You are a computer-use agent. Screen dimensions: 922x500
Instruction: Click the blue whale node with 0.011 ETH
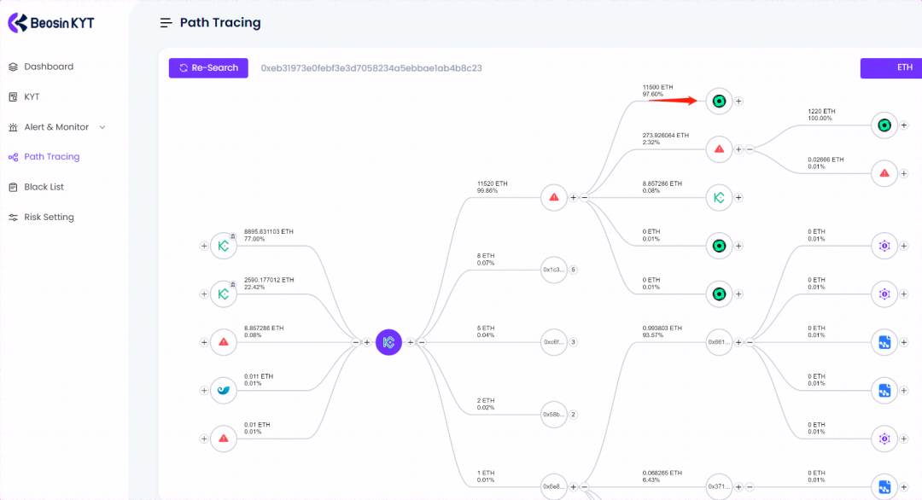(x=224, y=390)
